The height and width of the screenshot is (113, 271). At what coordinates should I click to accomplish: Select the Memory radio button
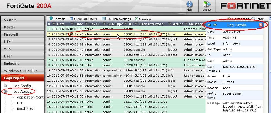136,19
